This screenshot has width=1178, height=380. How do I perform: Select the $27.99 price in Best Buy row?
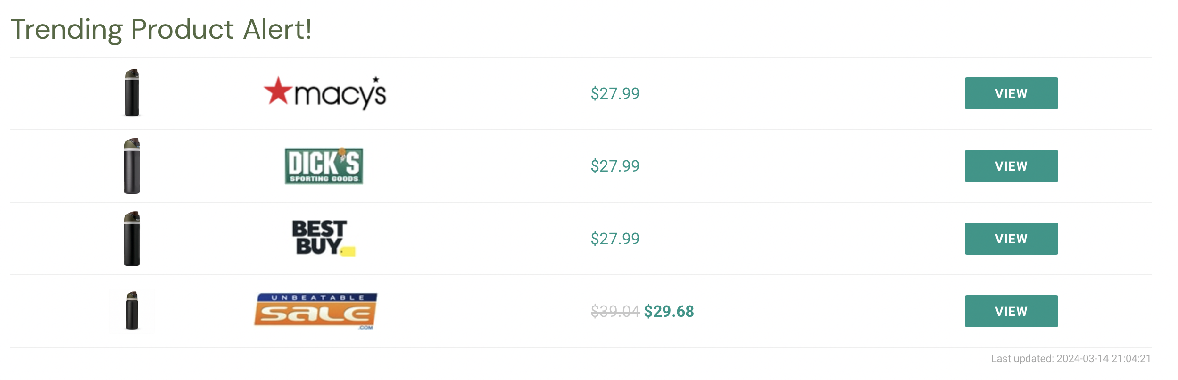tap(615, 239)
